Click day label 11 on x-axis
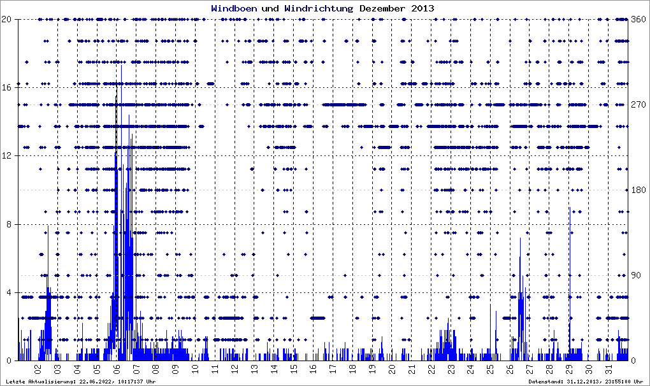 click(215, 369)
